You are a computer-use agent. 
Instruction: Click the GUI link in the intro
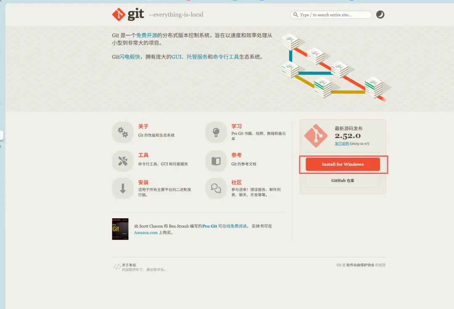pos(176,57)
